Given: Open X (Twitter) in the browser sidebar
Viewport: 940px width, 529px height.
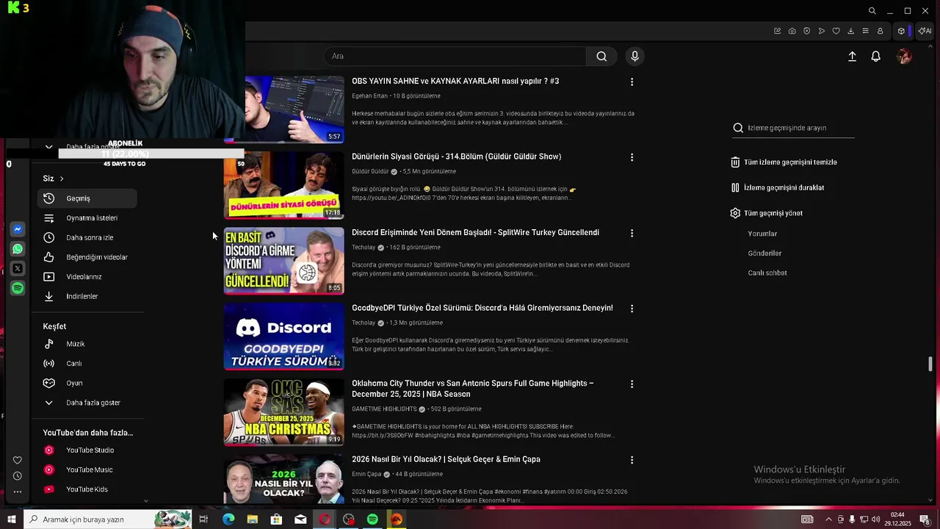Looking at the screenshot, I should click(18, 269).
